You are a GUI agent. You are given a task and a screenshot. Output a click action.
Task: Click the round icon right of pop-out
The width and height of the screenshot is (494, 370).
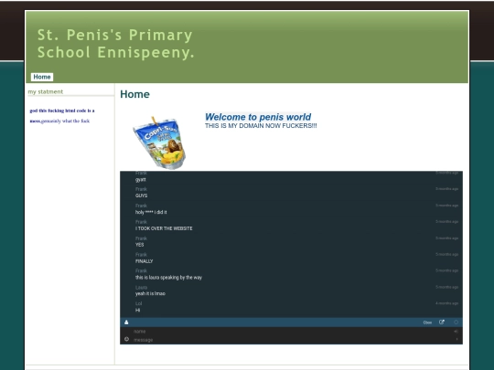tap(456, 322)
